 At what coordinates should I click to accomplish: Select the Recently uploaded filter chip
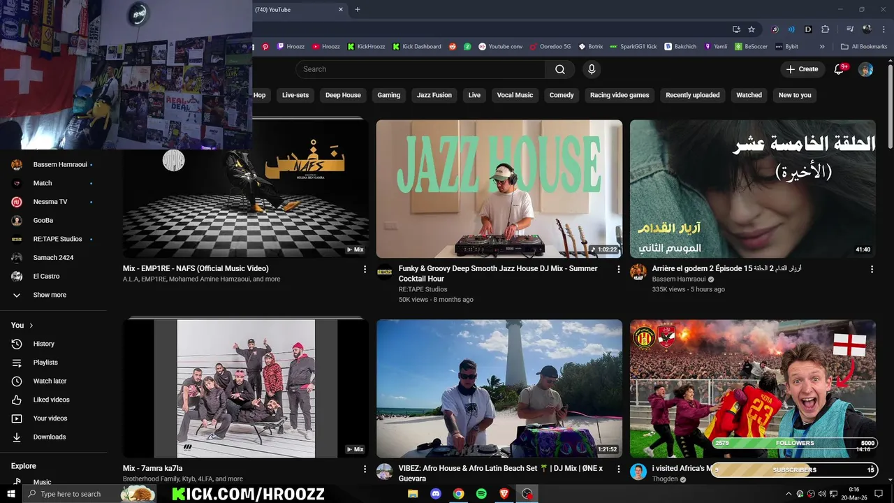point(693,95)
